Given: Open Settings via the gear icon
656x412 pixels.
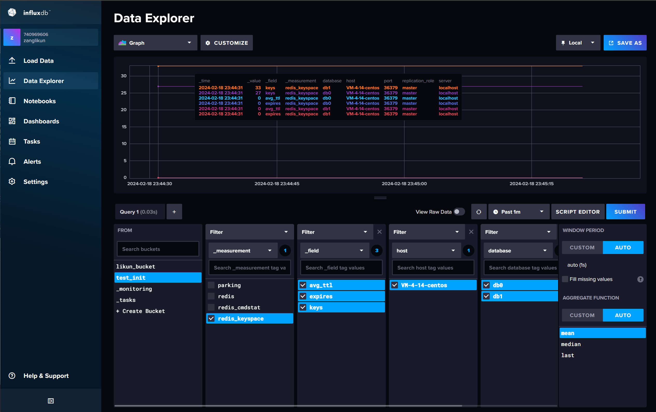Looking at the screenshot, I should (12, 181).
